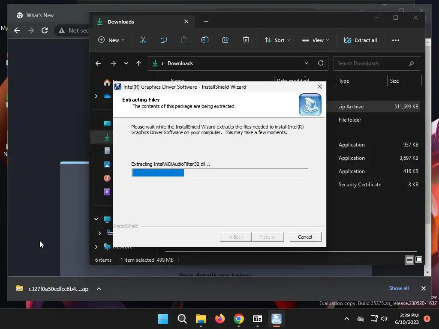Show hidden system tray icons

346,319
